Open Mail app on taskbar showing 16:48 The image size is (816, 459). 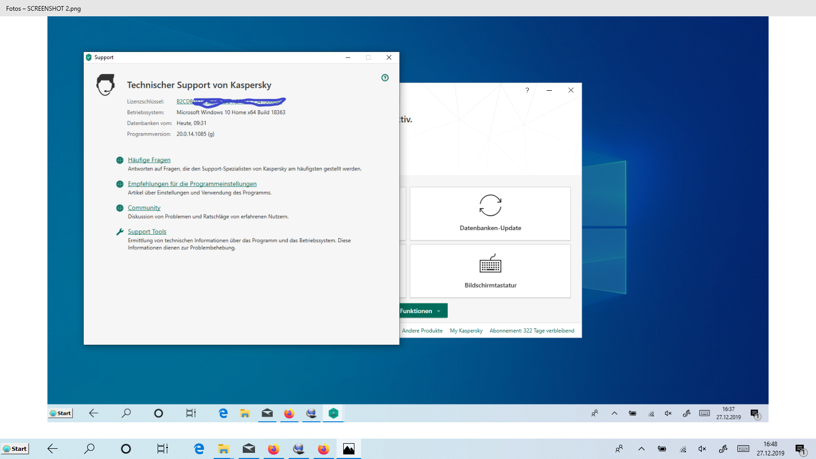(x=249, y=449)
